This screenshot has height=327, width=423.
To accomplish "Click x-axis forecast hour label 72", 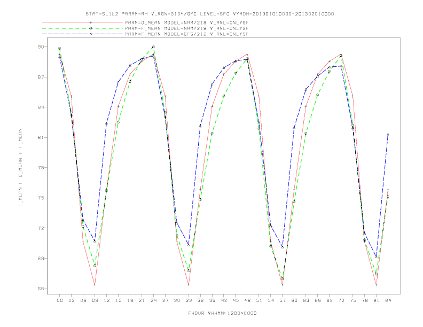I will tap(341, 300).
